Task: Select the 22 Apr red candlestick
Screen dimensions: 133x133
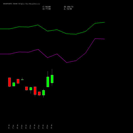Action: (27, 89)
